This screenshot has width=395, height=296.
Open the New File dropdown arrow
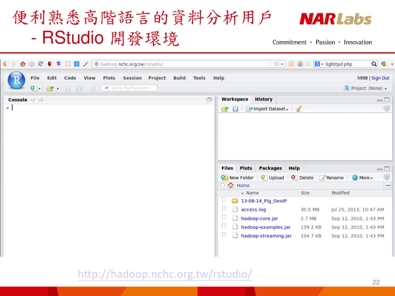pyautogui.click(x=39, y=89)
